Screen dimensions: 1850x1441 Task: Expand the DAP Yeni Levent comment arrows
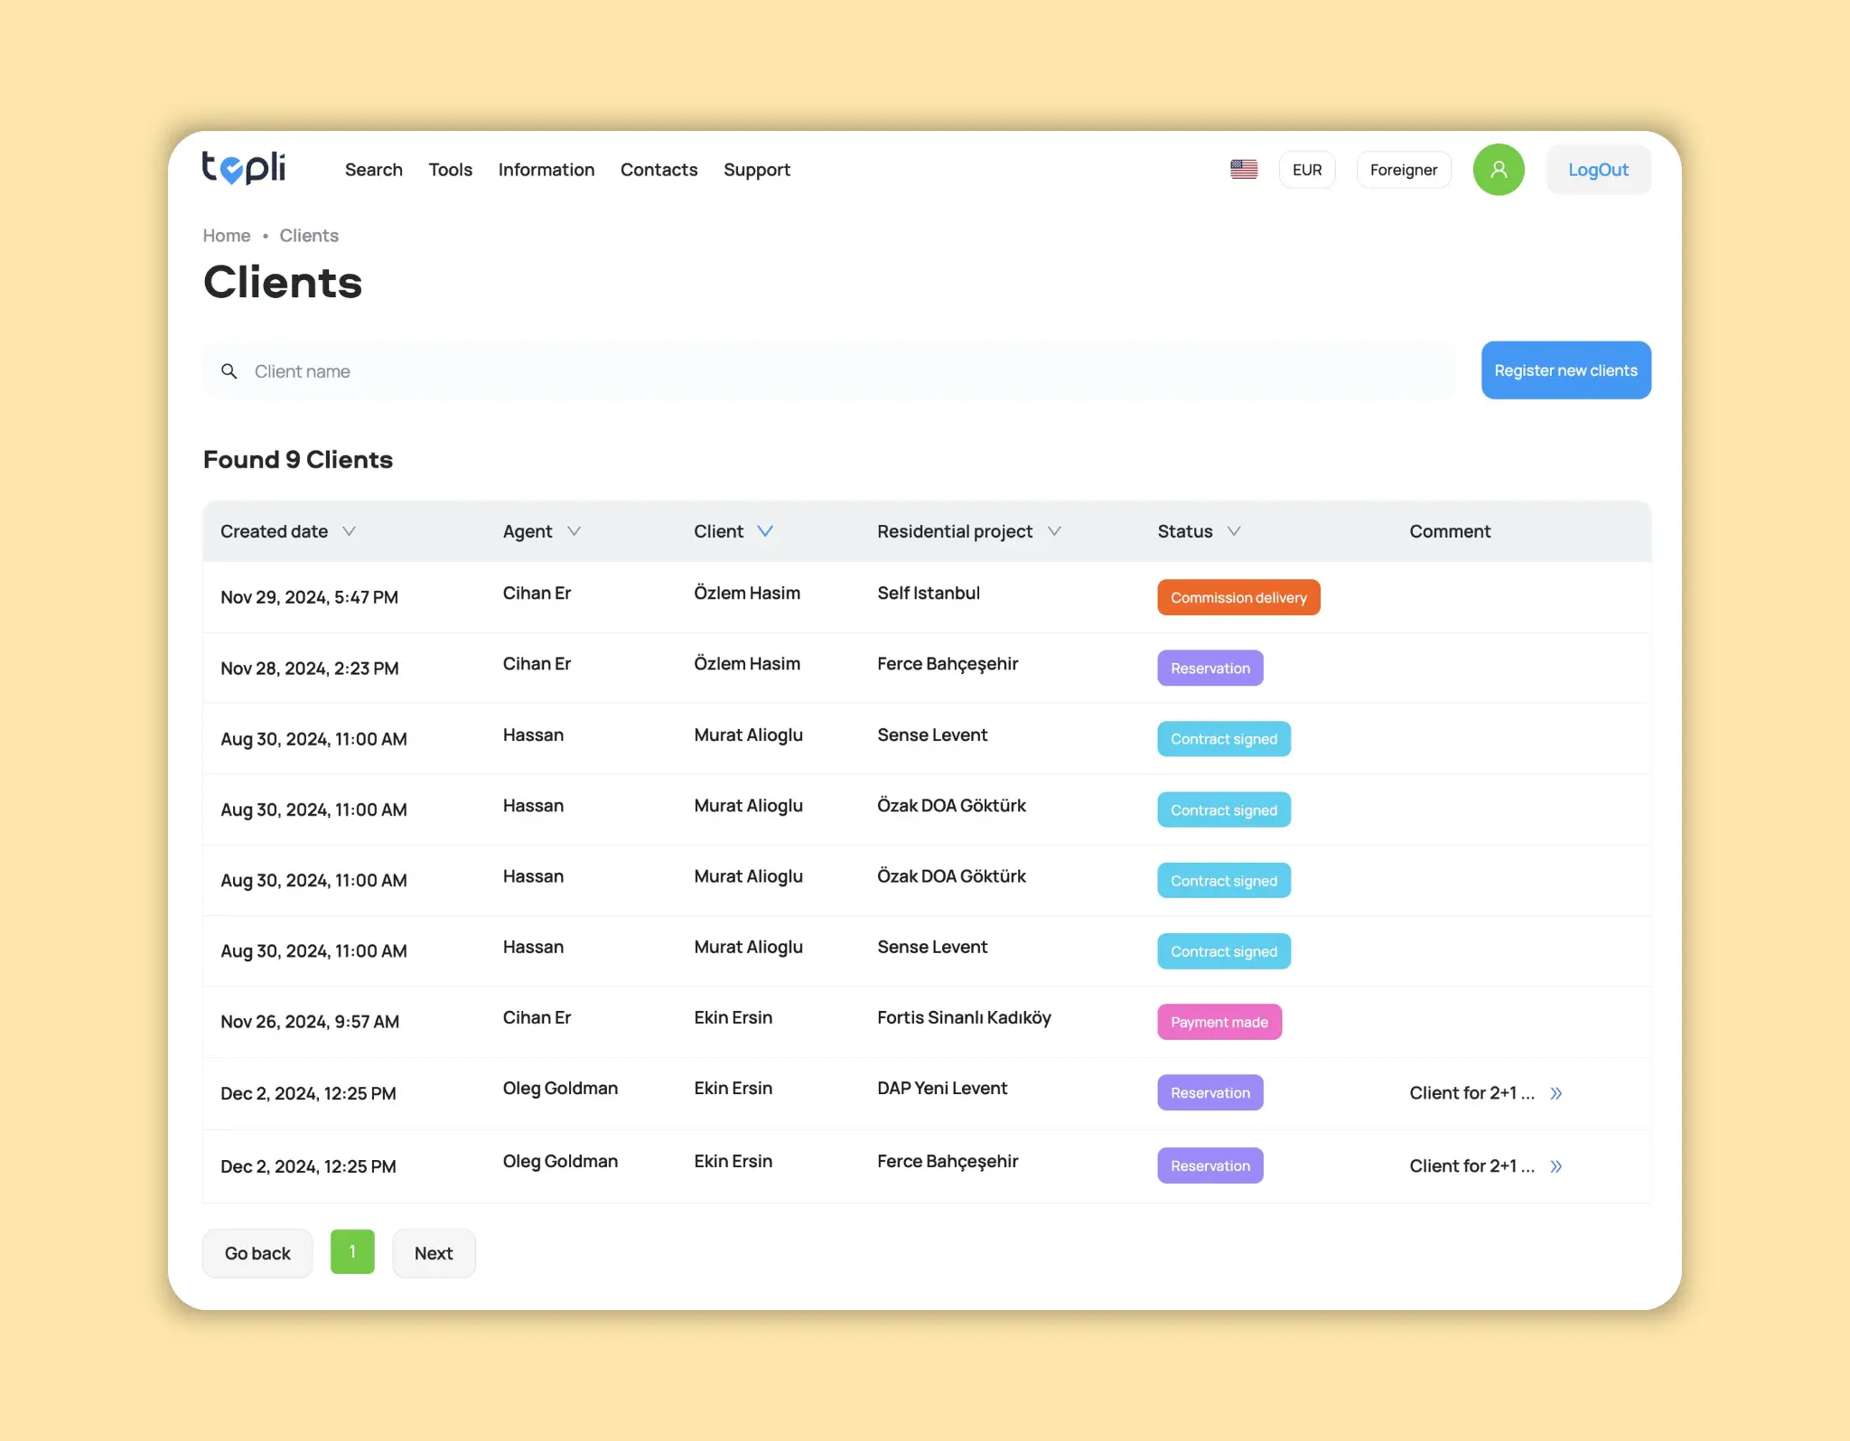click(x=1556, y=1093)
